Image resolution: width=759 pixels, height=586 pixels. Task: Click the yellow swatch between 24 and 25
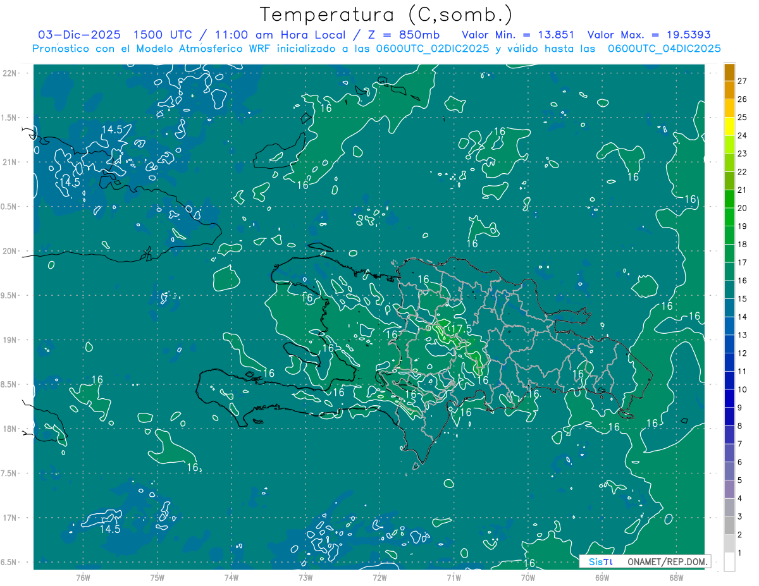tap(729, 126)
